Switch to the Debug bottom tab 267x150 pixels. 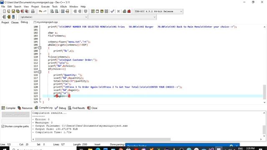[x=60, y=108]
